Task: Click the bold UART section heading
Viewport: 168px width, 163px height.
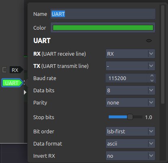Action: (x=42, y=41)
